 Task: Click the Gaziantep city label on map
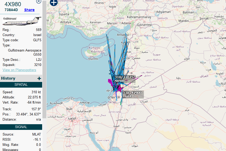pos(144,25)
